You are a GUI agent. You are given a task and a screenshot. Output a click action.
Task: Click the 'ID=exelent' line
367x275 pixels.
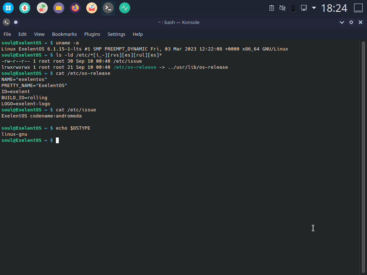point(16,92)
